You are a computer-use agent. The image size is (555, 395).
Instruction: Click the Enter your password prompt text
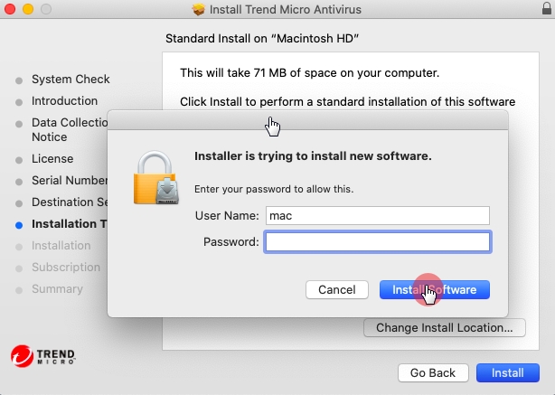click(x=274, y=189)
